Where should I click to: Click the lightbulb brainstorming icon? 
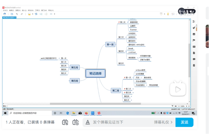click(x=168, y=14)
